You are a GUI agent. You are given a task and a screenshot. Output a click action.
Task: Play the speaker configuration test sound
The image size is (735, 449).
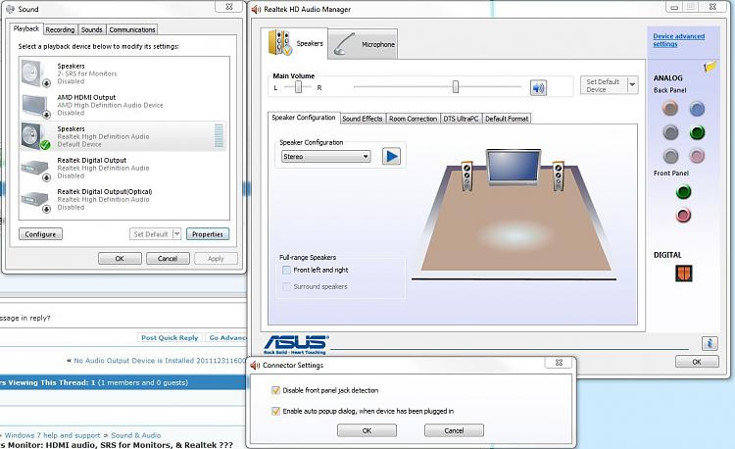[391, 156]
